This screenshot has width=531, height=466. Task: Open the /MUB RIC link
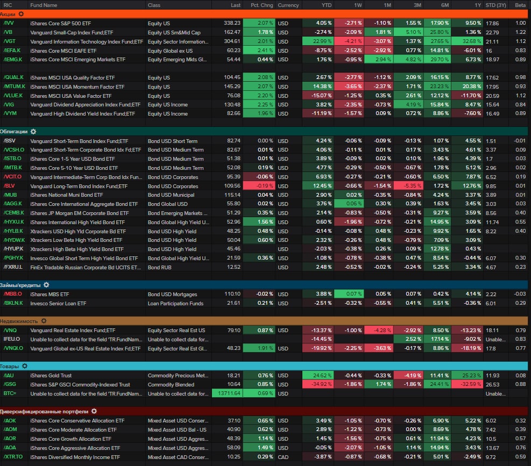pos(10,195)
